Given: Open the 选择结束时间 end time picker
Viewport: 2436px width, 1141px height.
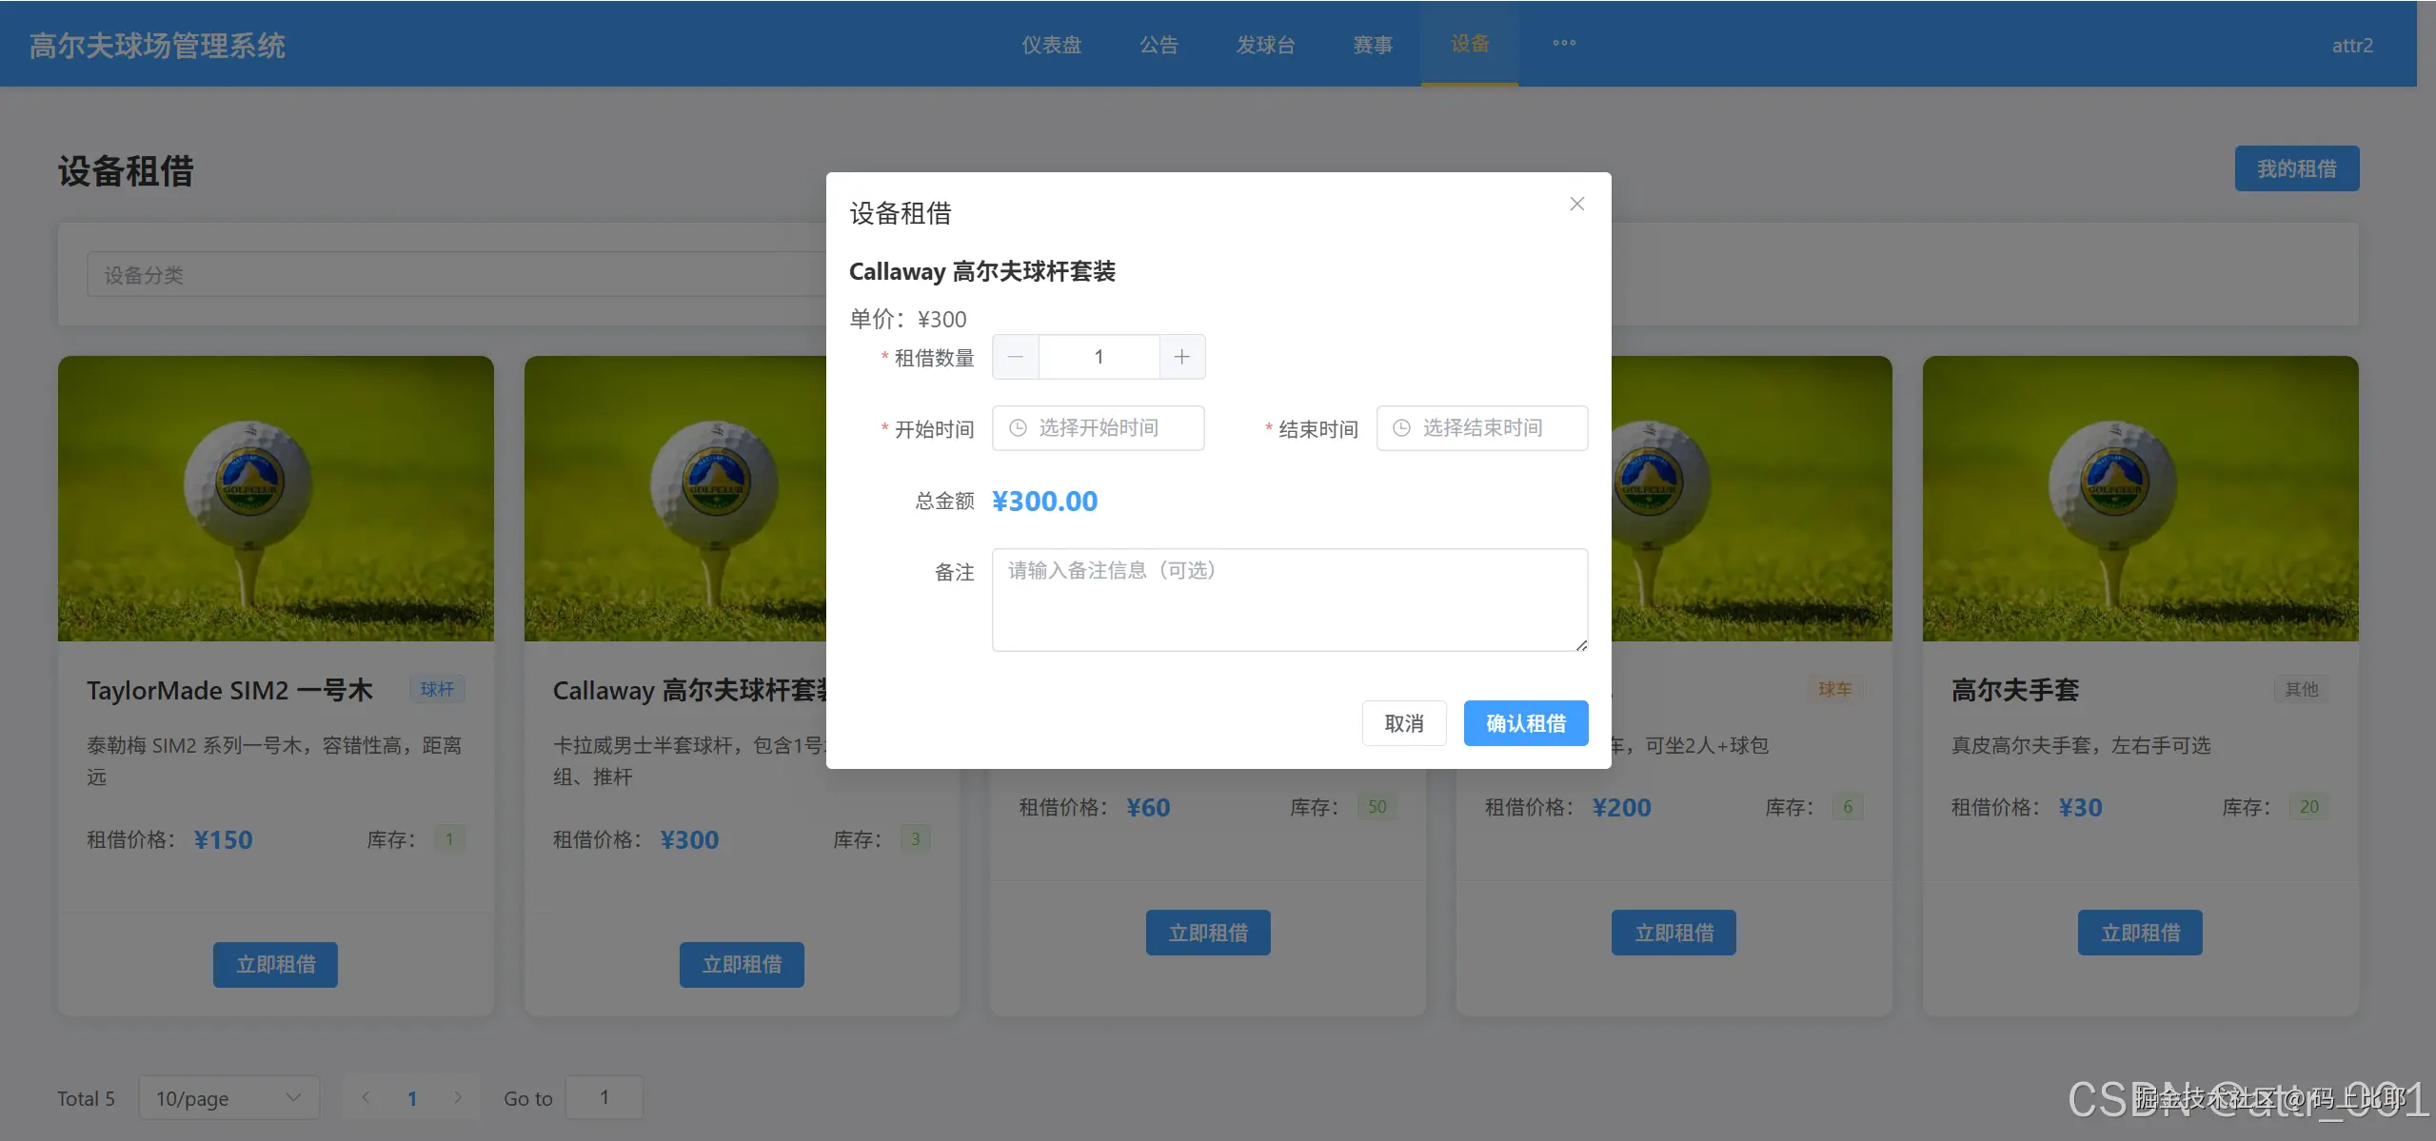Looking at the screenshot, I should click(1482, 428).
